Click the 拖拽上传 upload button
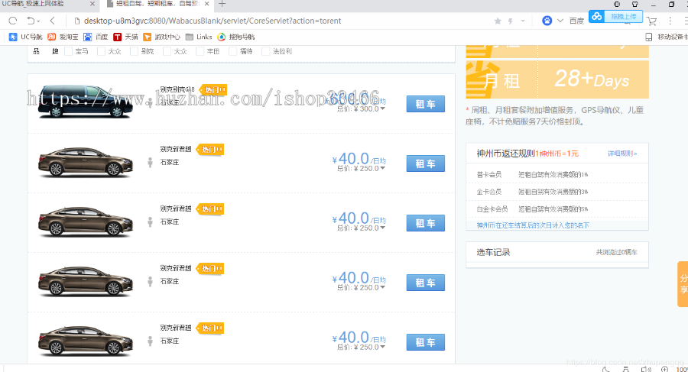This screenshot has width=688, height=372. [623, 17]
